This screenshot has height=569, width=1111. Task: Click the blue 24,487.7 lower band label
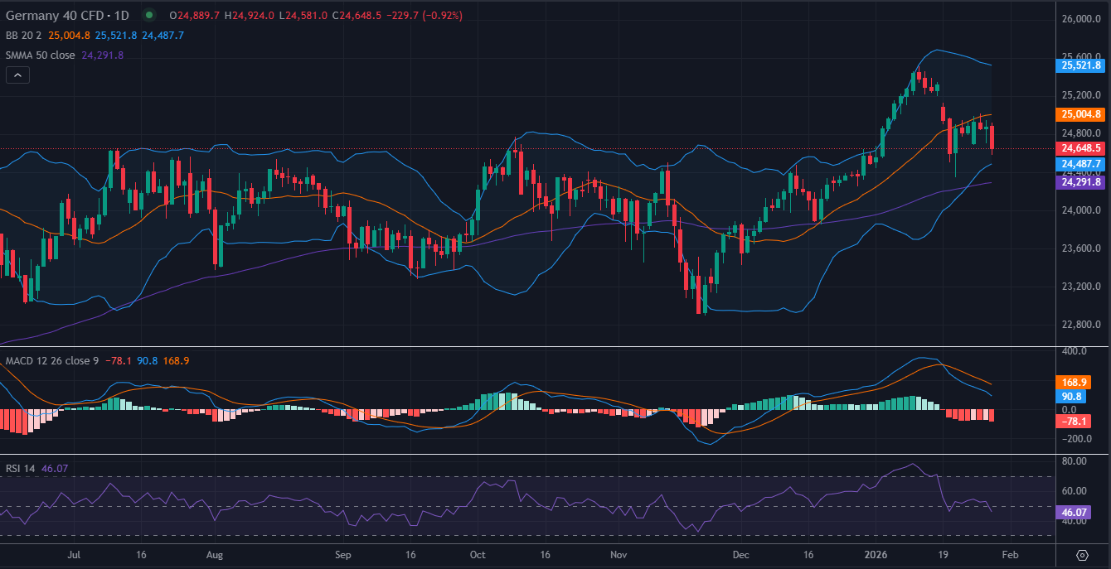[x=1080, y=164]
